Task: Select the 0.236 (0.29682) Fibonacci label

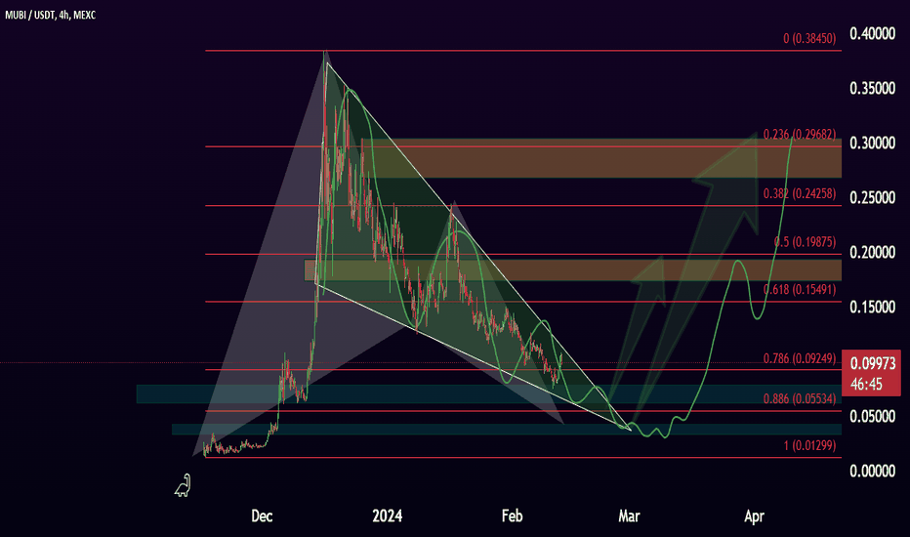Action: coord(800,134)
